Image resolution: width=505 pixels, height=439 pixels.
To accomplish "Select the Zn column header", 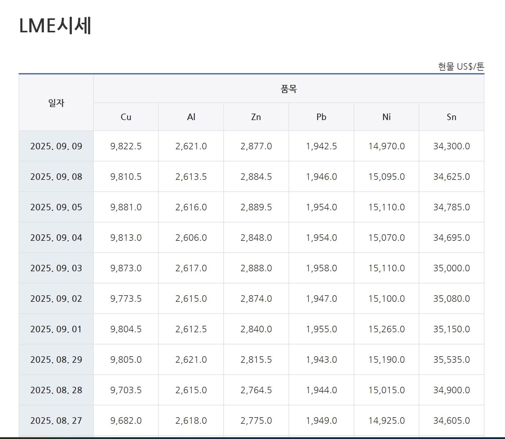I will click(256, 117).
